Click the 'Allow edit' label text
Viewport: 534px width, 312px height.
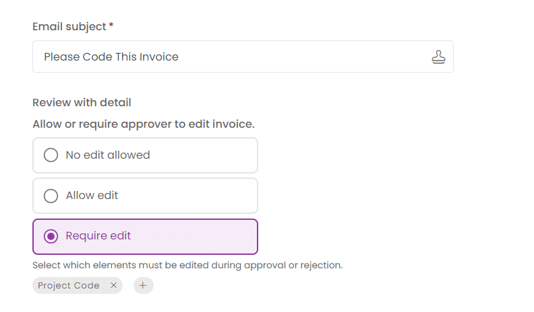click(92, 195)
